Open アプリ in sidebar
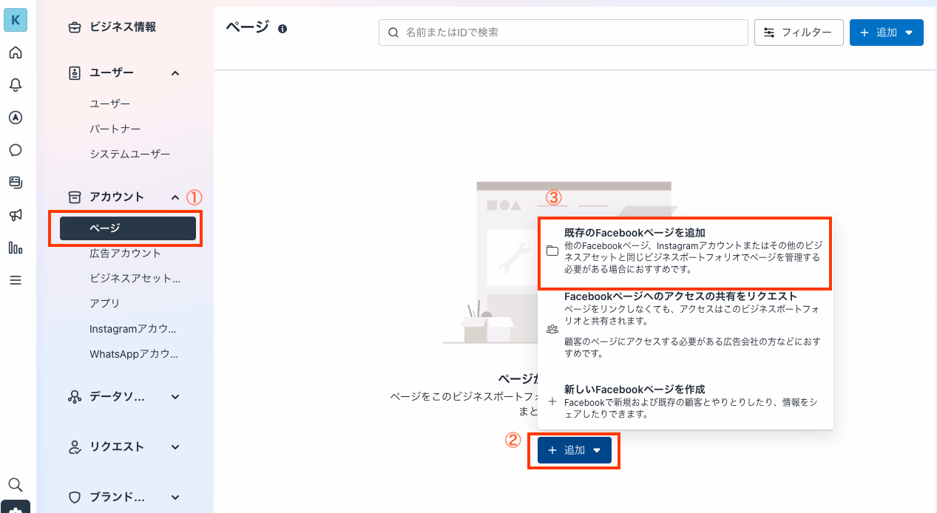937x513 pixels. pos(104,304)
